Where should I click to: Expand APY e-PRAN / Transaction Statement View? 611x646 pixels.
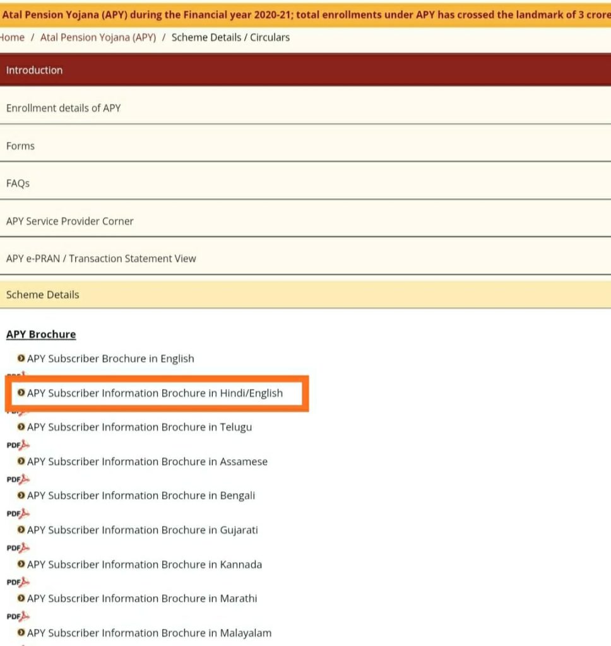(x=305, y=258)
